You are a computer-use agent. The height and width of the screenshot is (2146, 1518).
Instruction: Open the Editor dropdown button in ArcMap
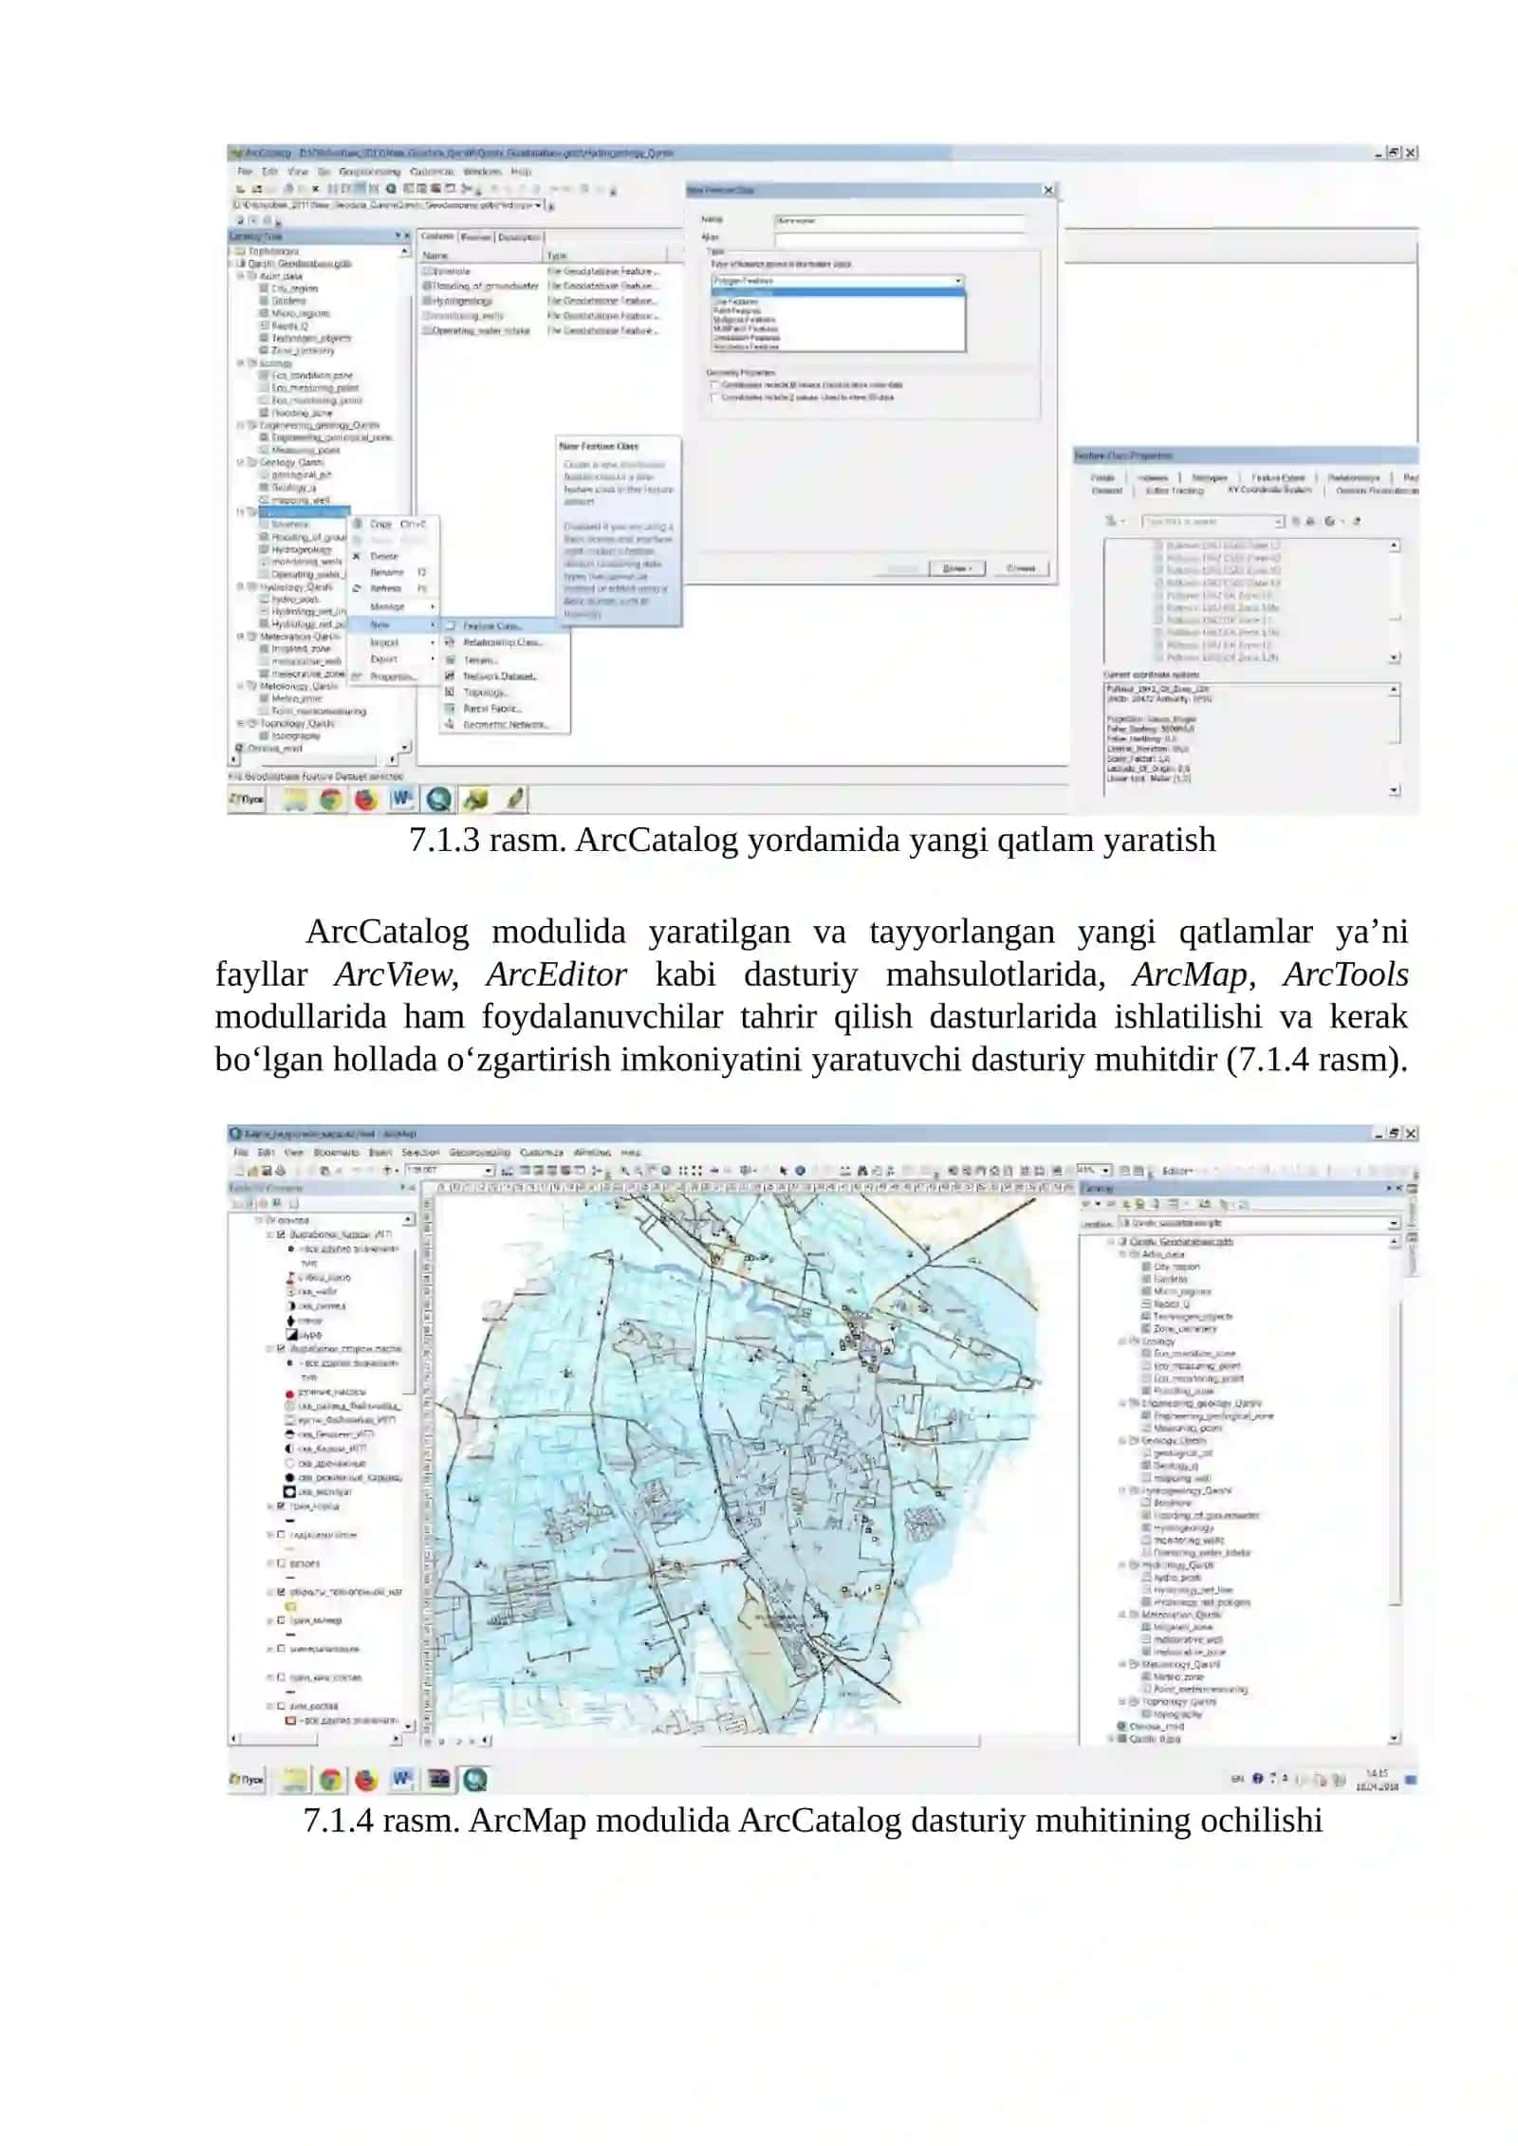[1177, 1171]
